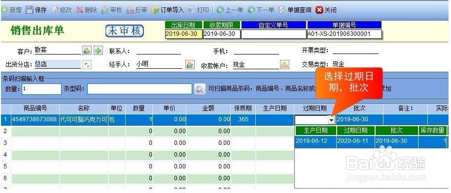Viewport: 451px width, 193px height.
Task: Click the 收款期限 date field
Action: (x=222, y=34)
